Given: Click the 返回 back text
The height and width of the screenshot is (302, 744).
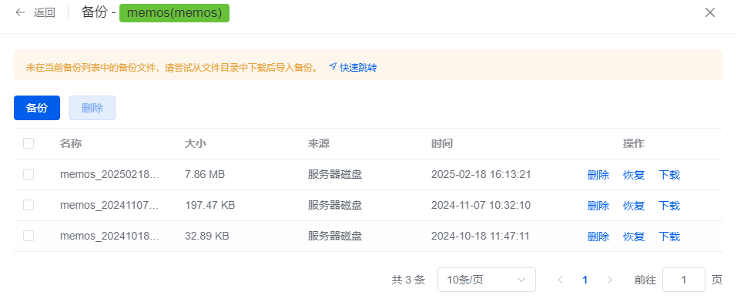Looking at the screenshot, I should tap(45, 13).
